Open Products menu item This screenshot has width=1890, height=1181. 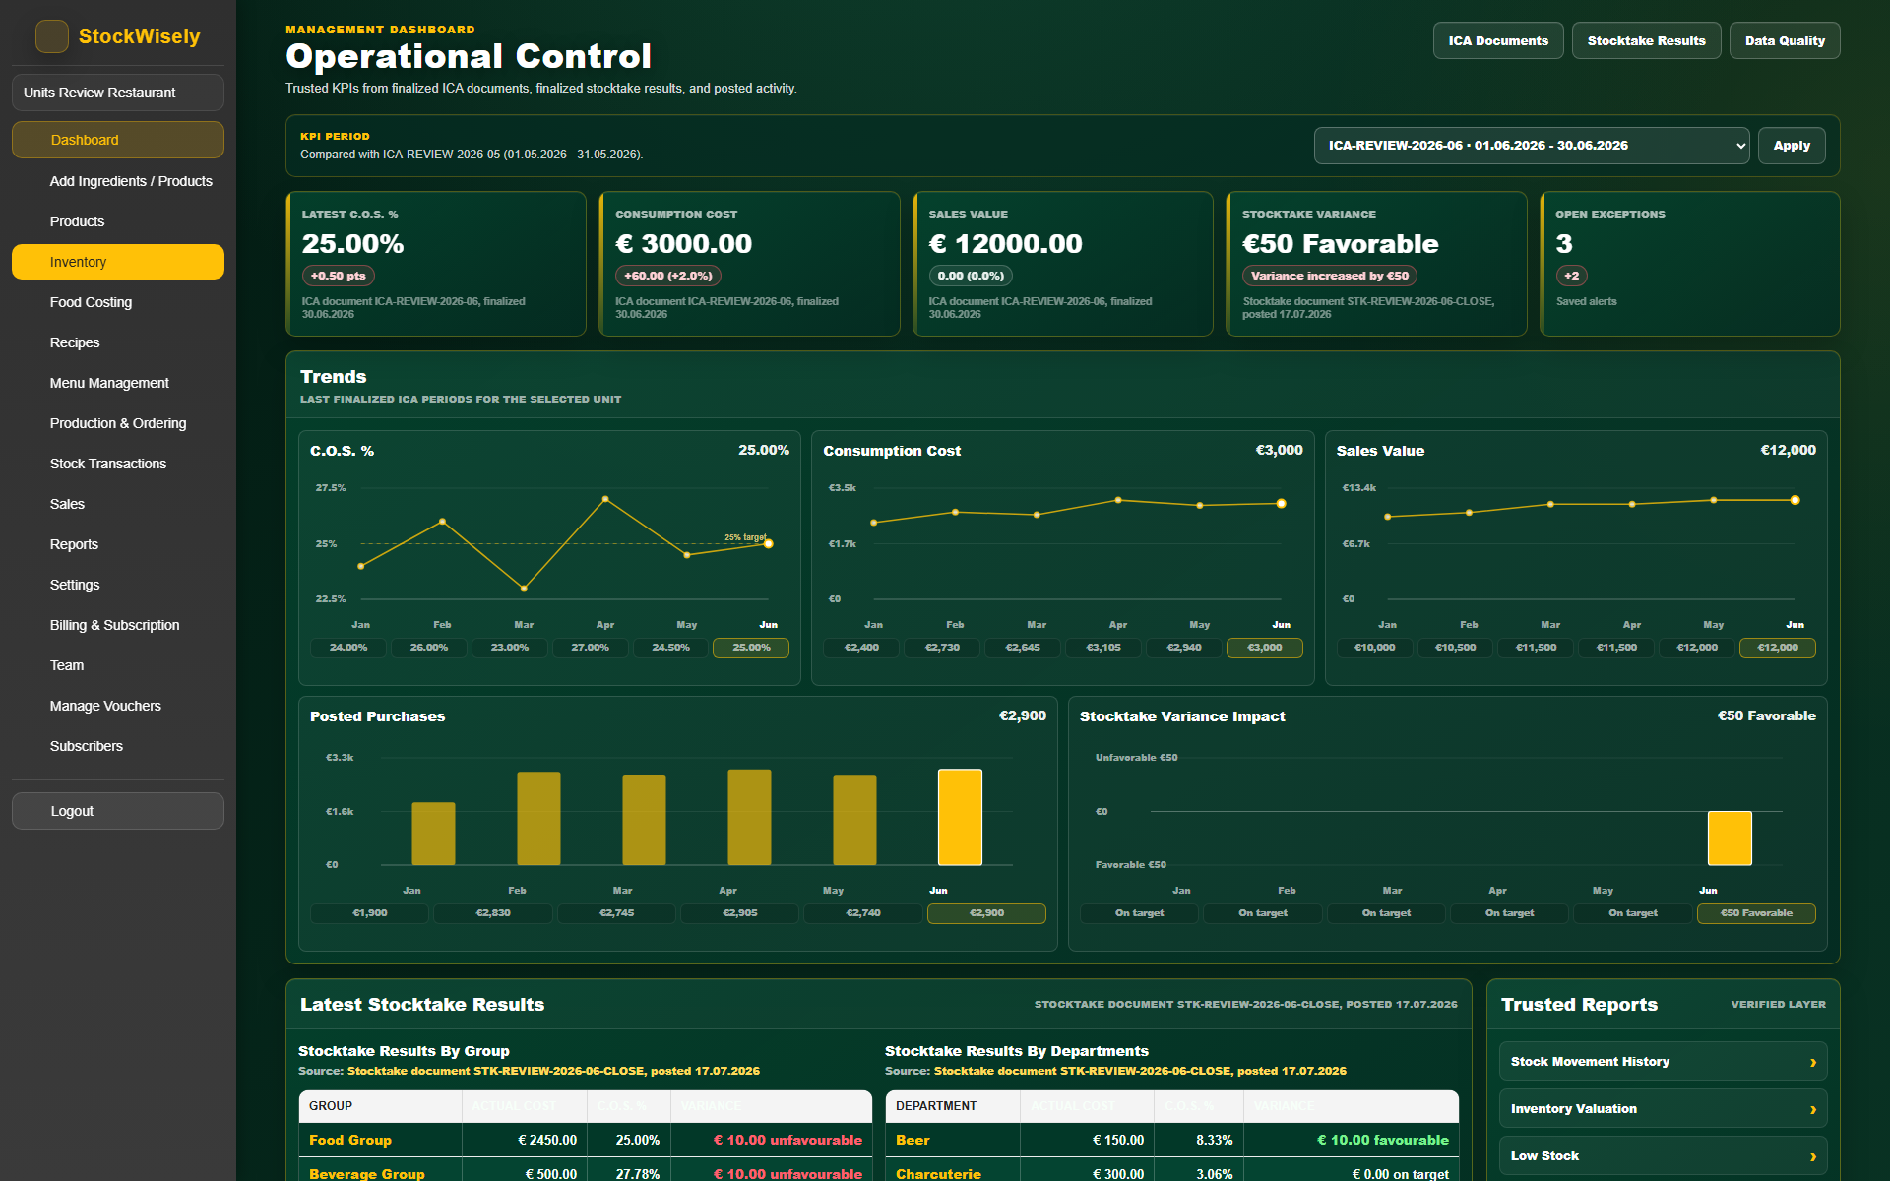pyautogui.click(x=118, y=221)
